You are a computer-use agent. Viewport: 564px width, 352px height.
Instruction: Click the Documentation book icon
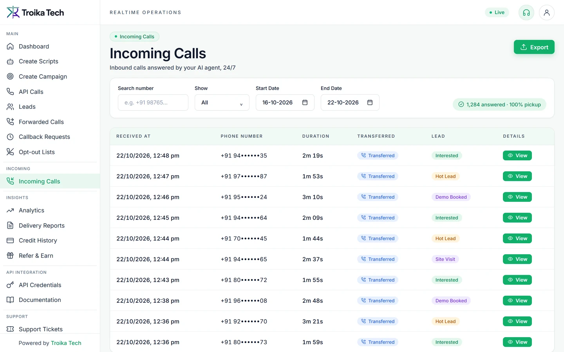[x=10, y=300]
